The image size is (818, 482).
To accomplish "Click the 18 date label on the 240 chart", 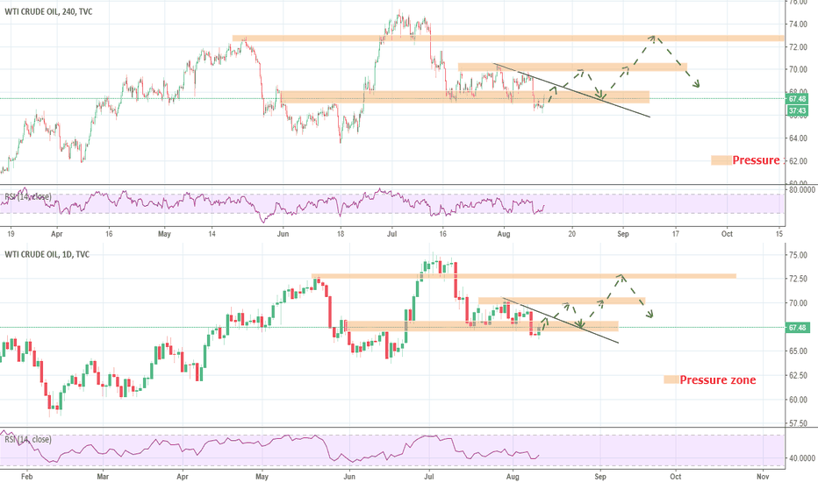I will [341, 234].
